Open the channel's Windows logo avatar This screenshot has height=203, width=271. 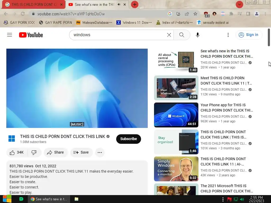point(12,139)
